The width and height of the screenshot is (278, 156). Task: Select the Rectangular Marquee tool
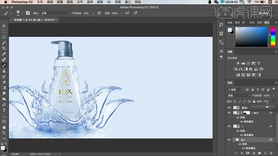click(4, 31)
